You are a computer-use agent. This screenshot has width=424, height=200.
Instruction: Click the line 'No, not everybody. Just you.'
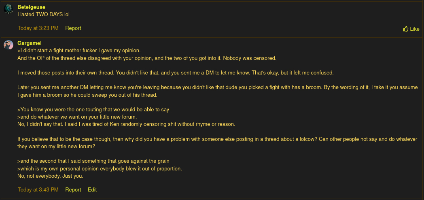click(51, 176)
